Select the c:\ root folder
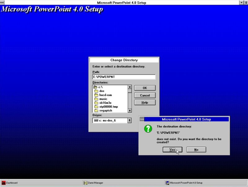248x187 pixels. click(100, 87)
